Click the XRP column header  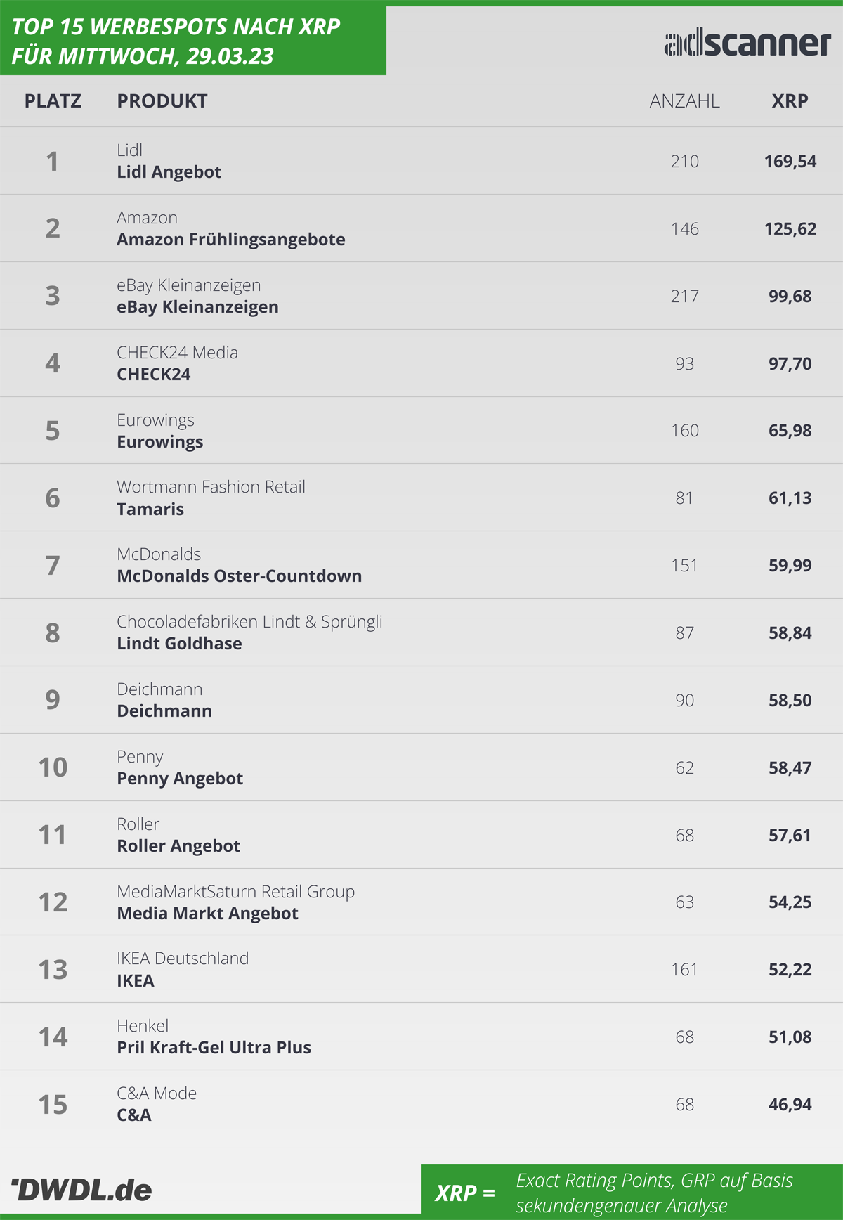click(790, 101)
